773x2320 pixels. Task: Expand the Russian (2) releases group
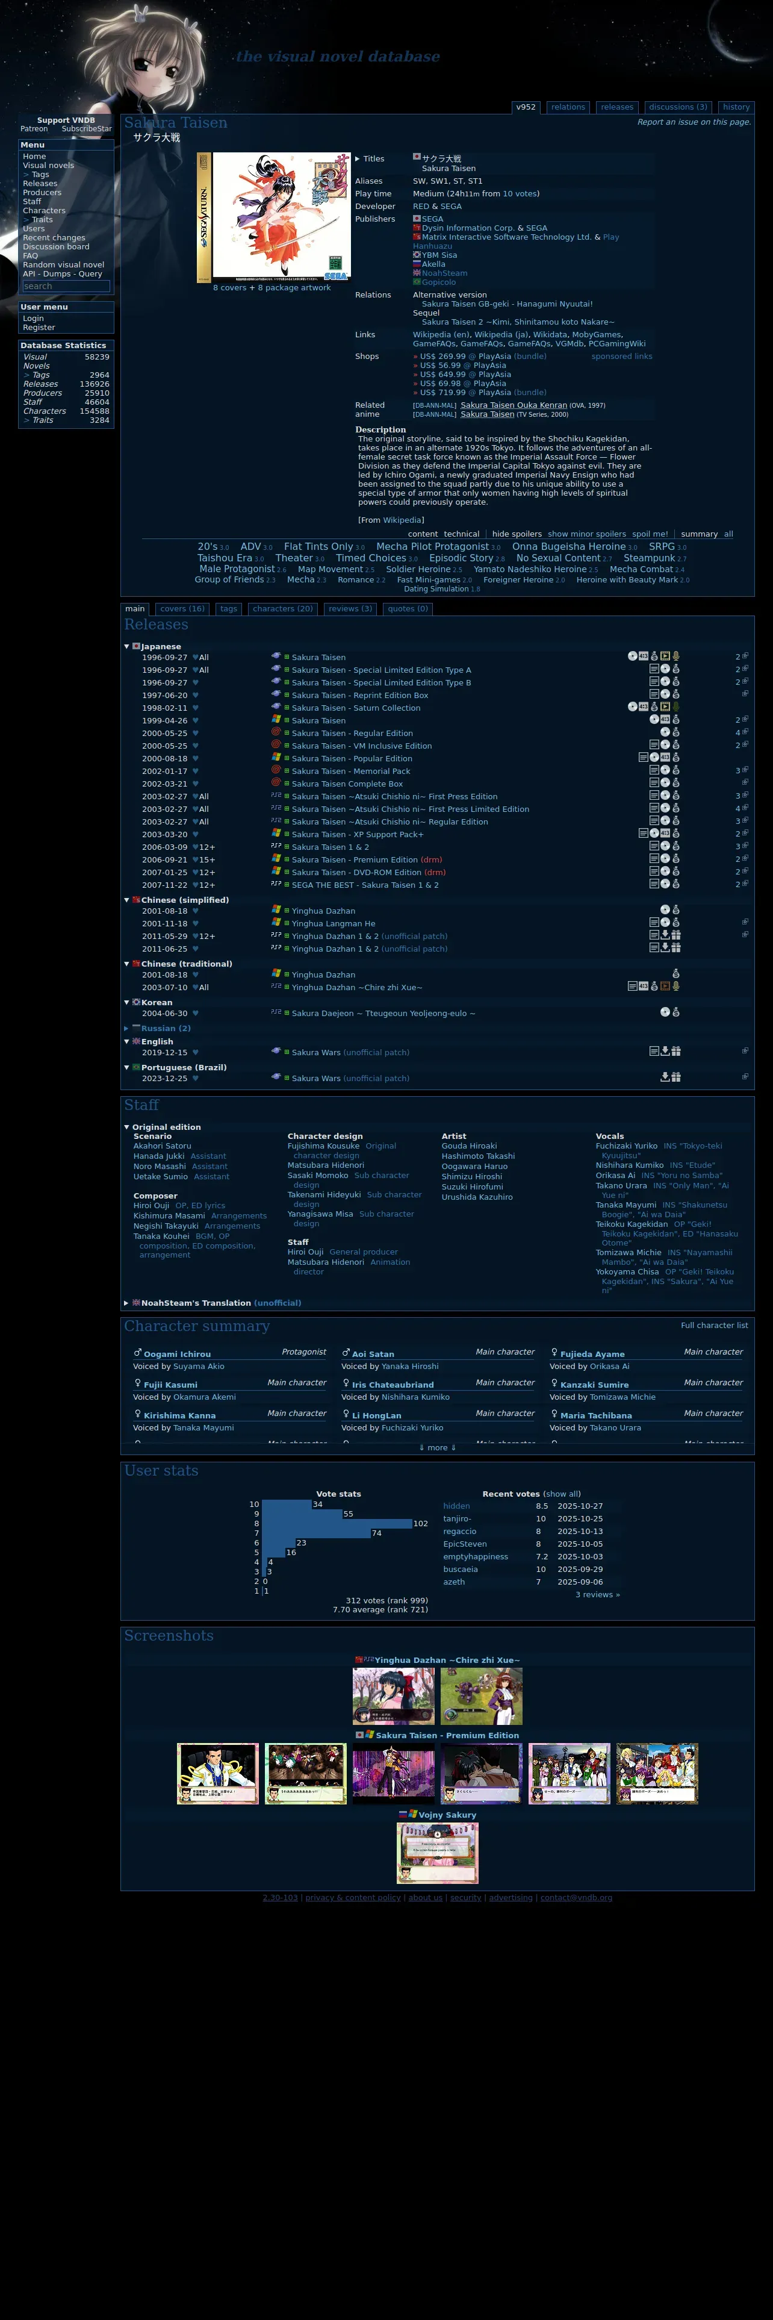click(x=127, y=1027)
